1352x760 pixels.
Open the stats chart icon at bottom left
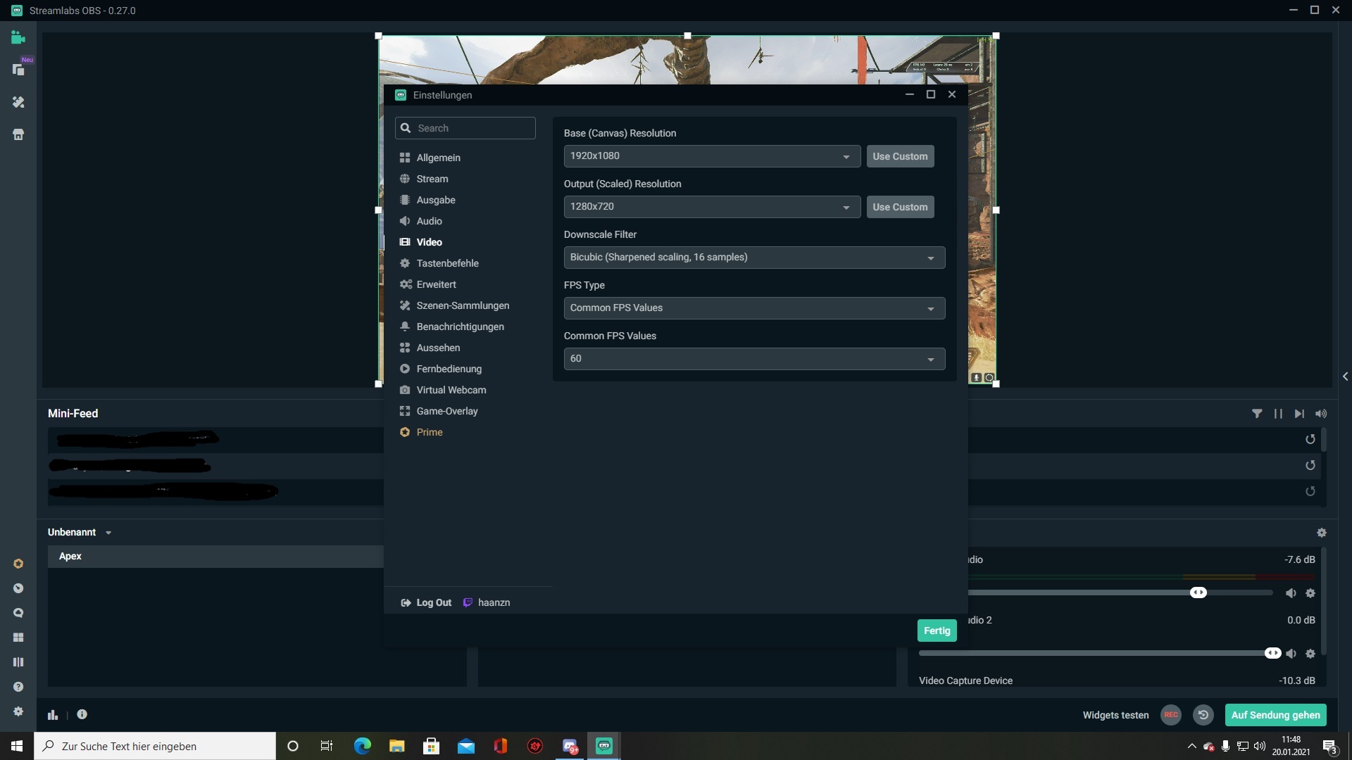(x=53, y=715)
